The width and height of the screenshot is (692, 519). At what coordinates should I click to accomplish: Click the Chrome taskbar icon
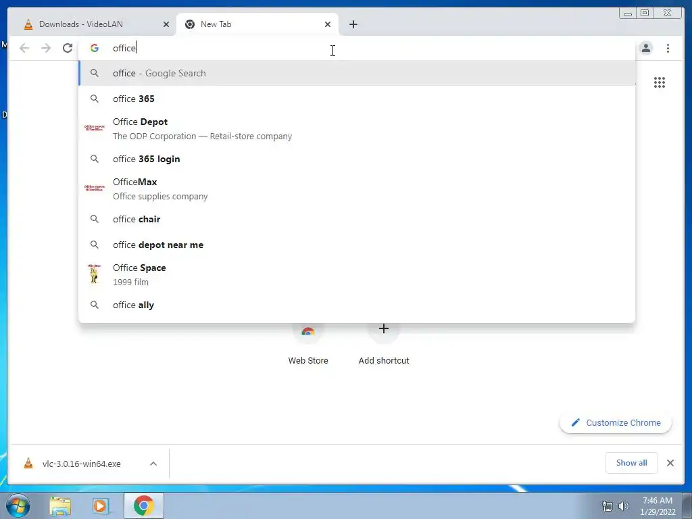pos(143,505)
